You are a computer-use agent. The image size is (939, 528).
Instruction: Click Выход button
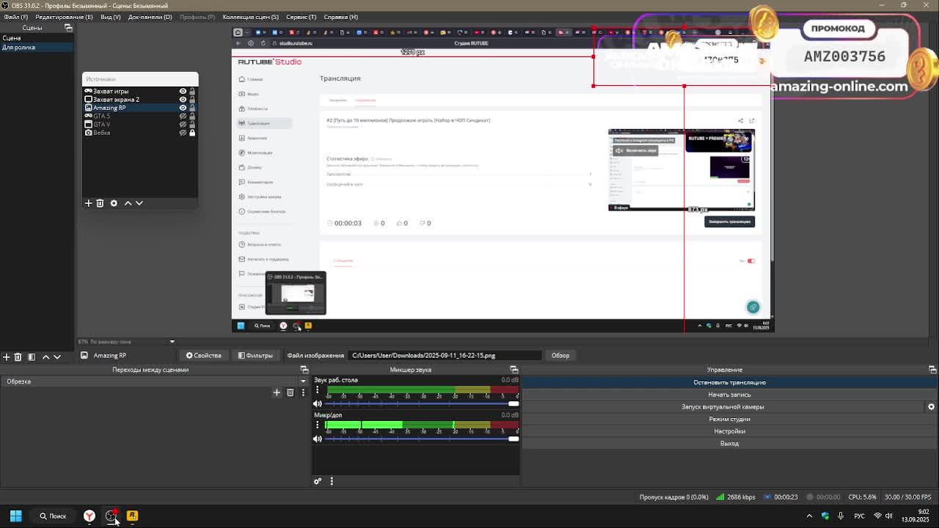coord(729,444)
